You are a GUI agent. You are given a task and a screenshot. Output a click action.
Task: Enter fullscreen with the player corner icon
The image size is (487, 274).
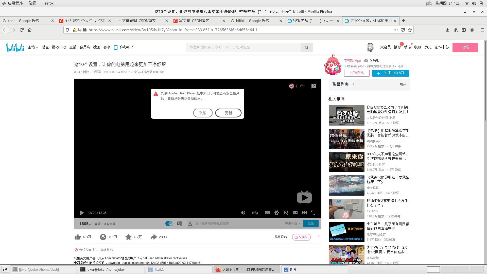313,213
